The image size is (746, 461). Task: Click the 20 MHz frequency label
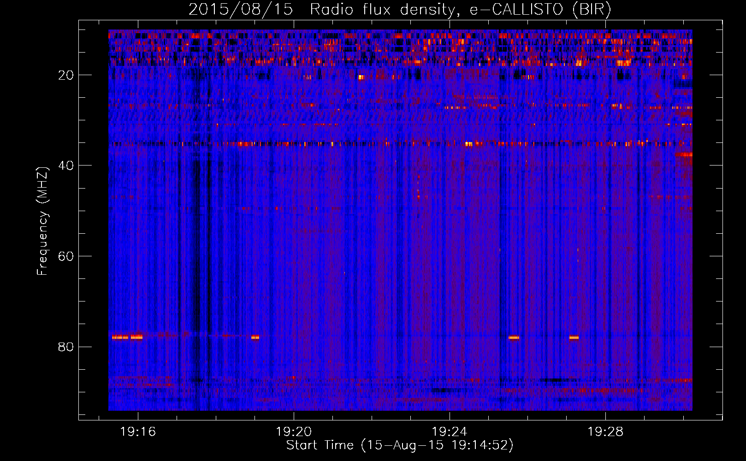click(66, 75)
